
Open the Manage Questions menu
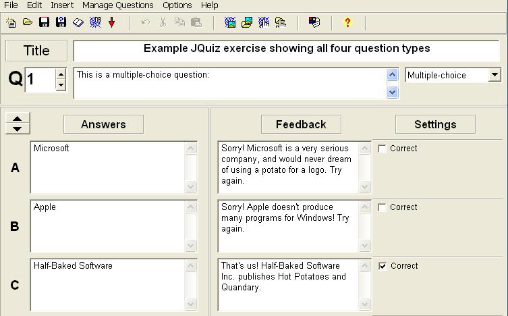[118, 5]
